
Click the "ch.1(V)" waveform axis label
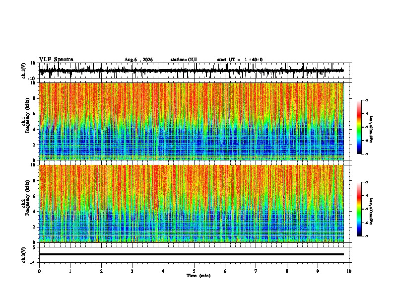[x=24, y=71]
